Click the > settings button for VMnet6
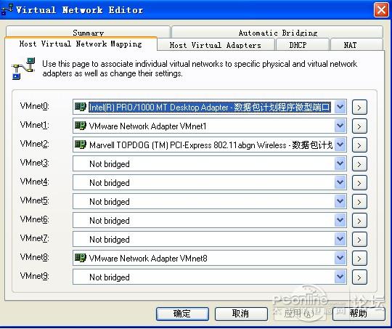The height and width of the screenshot is (329, 392). (x=359, y=220)
